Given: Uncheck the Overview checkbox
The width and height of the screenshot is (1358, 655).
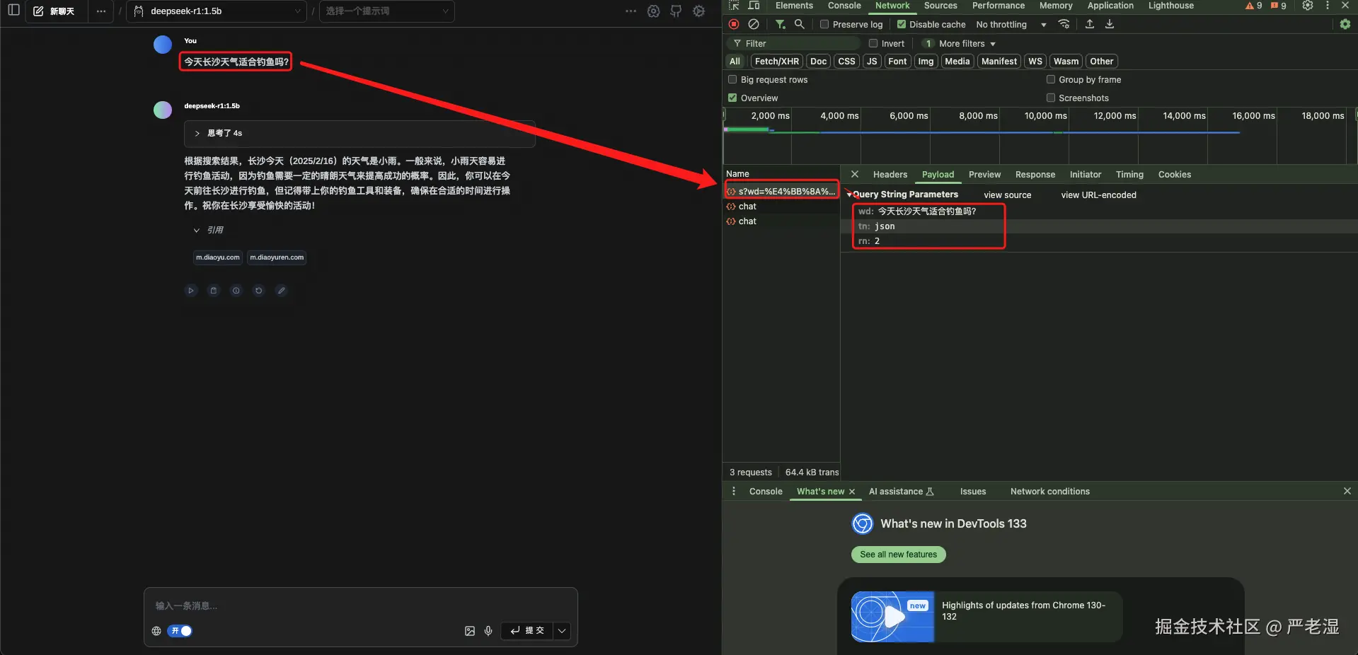Looking at the screenshot, I should [x=732, y=98].
